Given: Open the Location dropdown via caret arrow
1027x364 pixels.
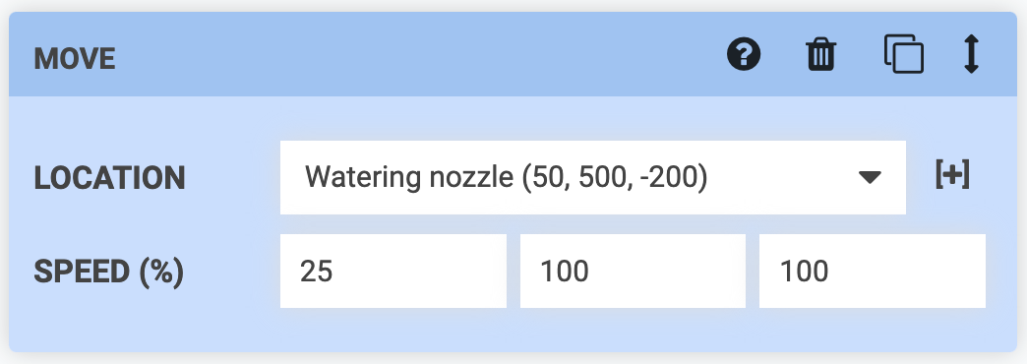Looking at the screenshot, I should (x=870, y=177).
